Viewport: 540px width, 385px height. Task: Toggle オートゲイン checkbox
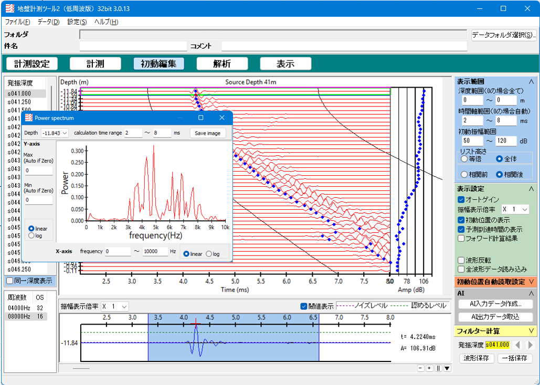pyautogui.click(x=461, y=199)
